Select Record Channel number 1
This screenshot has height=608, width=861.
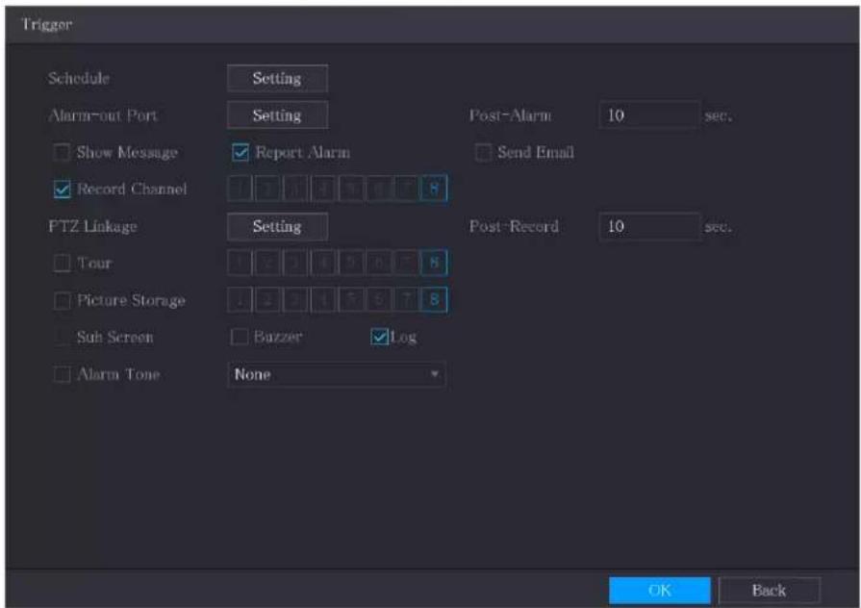point(240,189)
